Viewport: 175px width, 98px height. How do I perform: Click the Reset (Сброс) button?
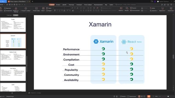49,8
